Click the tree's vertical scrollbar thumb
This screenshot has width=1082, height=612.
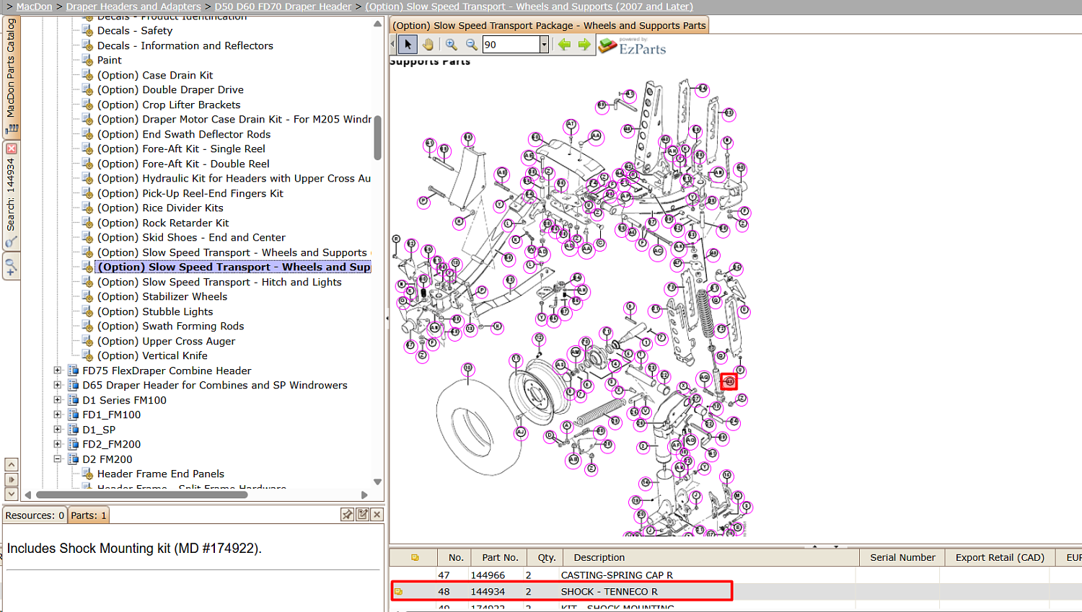tap(377, 138)
